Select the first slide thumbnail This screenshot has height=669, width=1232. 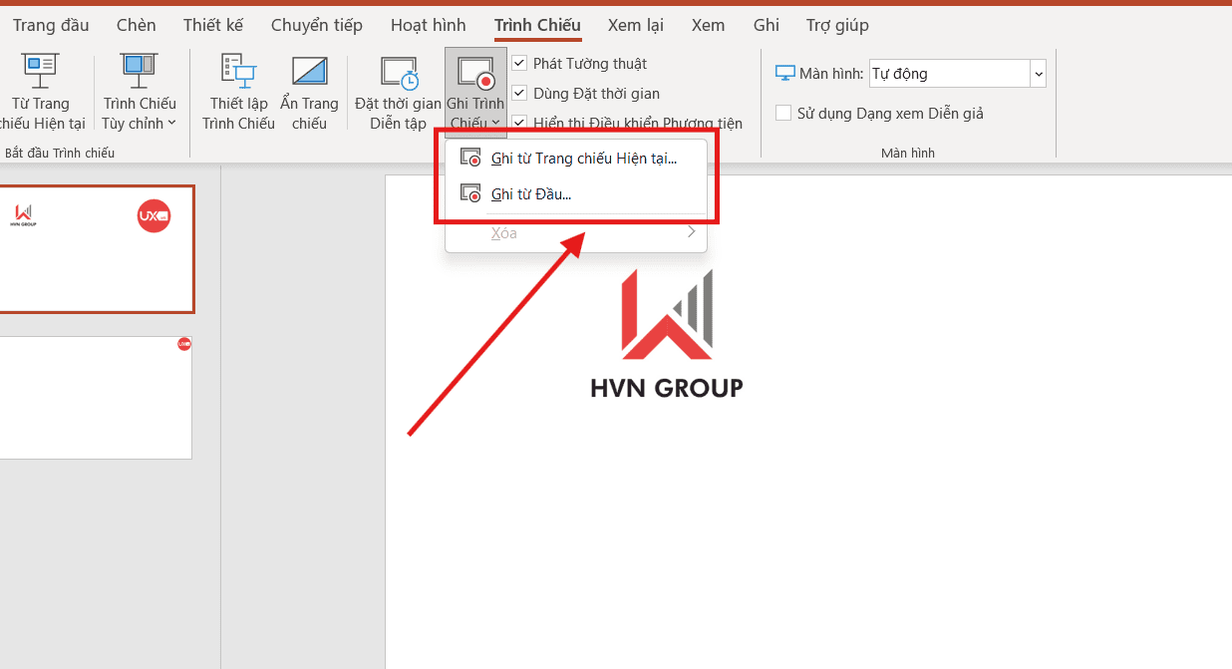[96, 249]
